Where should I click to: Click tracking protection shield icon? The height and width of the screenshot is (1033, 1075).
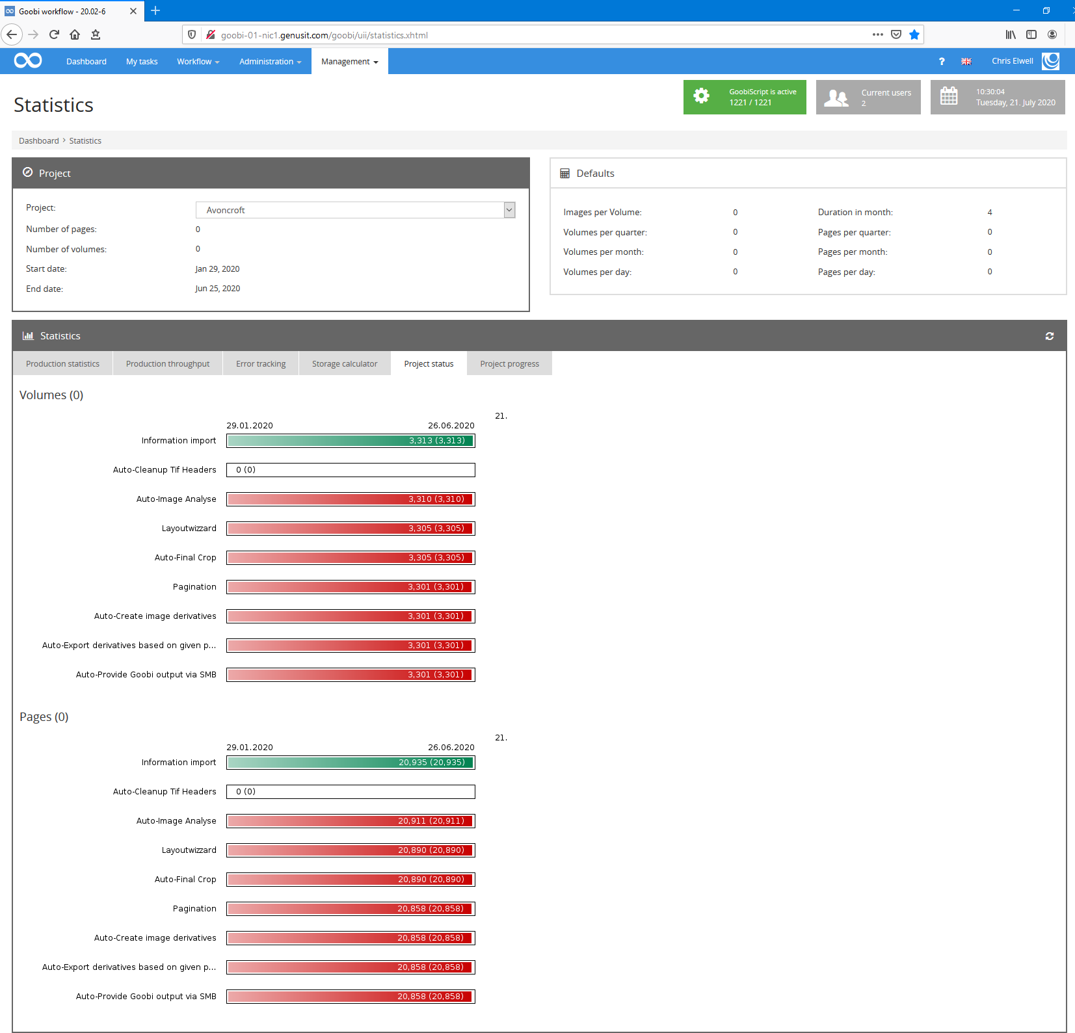pos(192,34)
